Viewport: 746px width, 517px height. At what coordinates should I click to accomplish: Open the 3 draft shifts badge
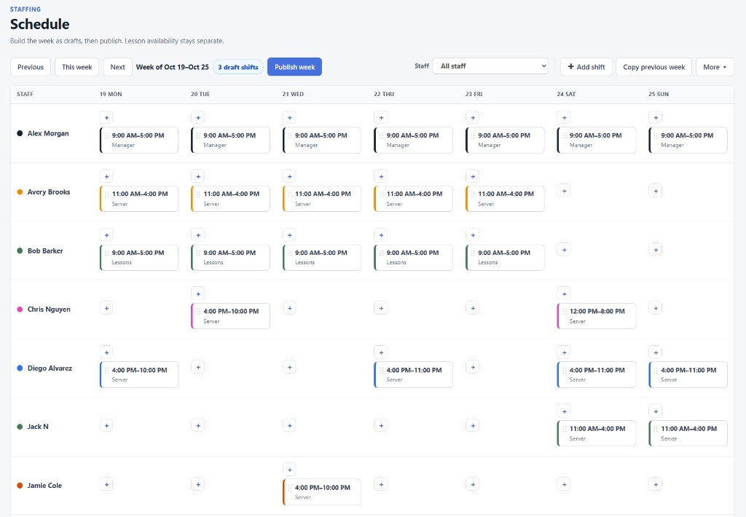point(238,67)
